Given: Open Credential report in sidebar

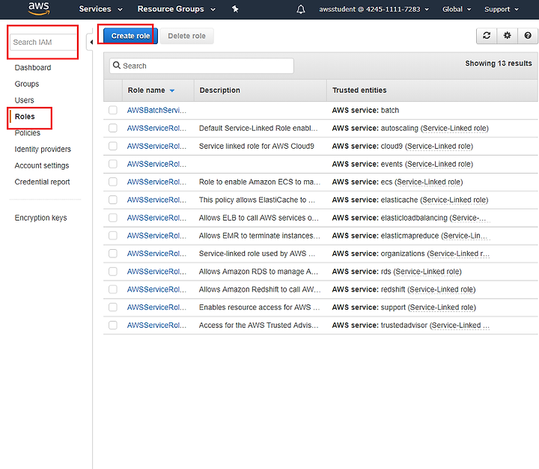Looking at the screenshot, I should coord(42,182).
